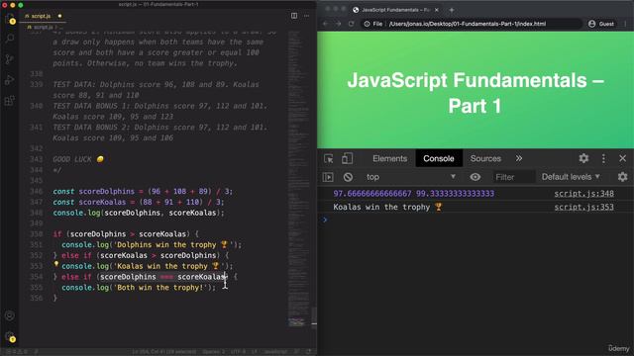Screen dimensions: 634x356
Task: Split the VS Code editor right
Action: [294, 16]
